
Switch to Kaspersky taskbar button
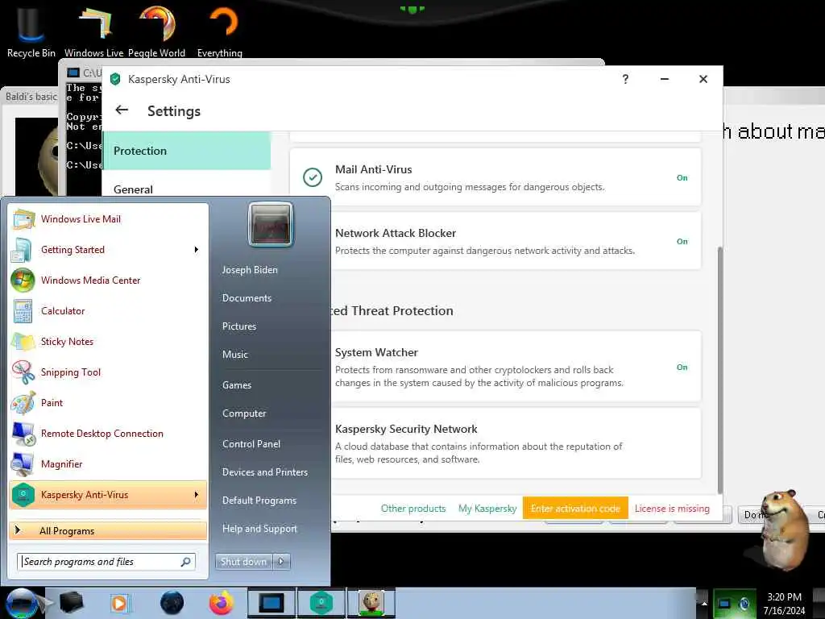(321, 603)
